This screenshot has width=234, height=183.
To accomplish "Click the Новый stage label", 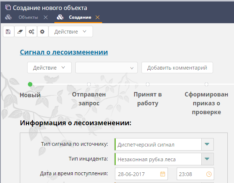I will point(30,95).
